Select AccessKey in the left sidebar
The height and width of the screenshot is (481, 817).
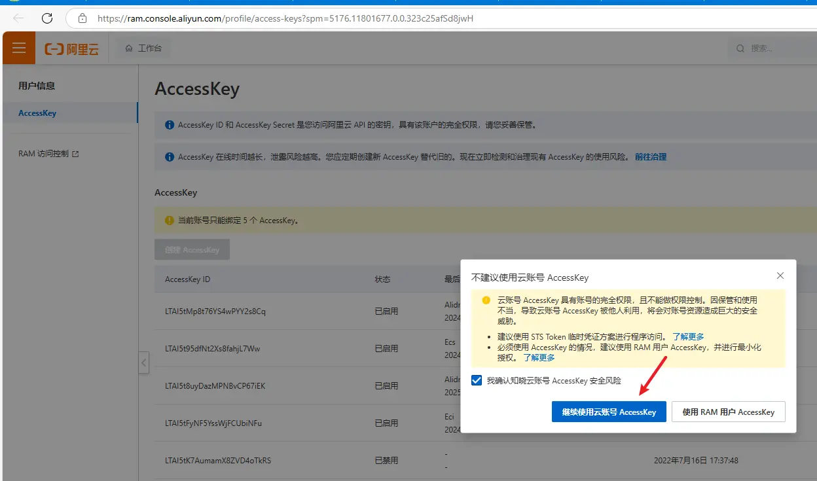37,113
